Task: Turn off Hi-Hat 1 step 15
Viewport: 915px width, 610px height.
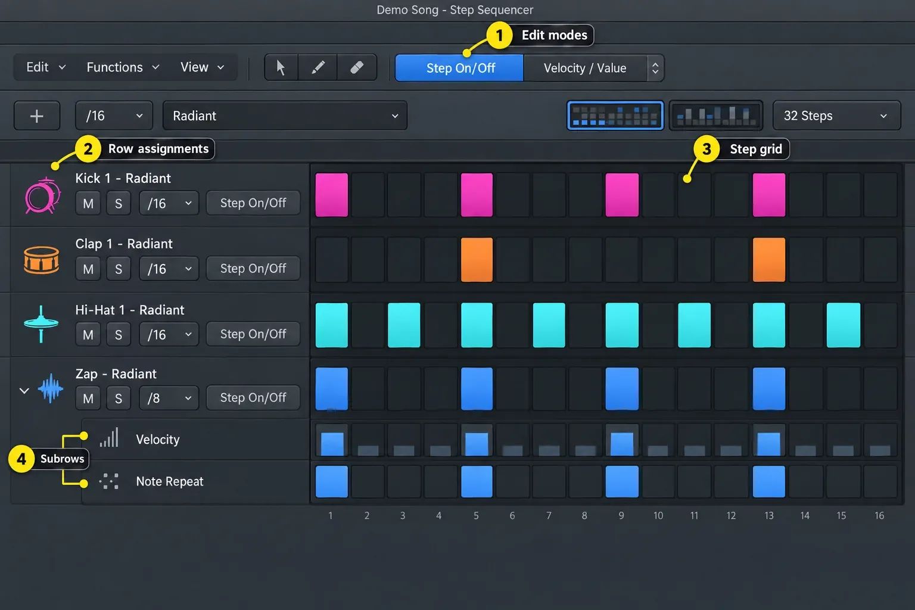Action: tap(844, 325)
